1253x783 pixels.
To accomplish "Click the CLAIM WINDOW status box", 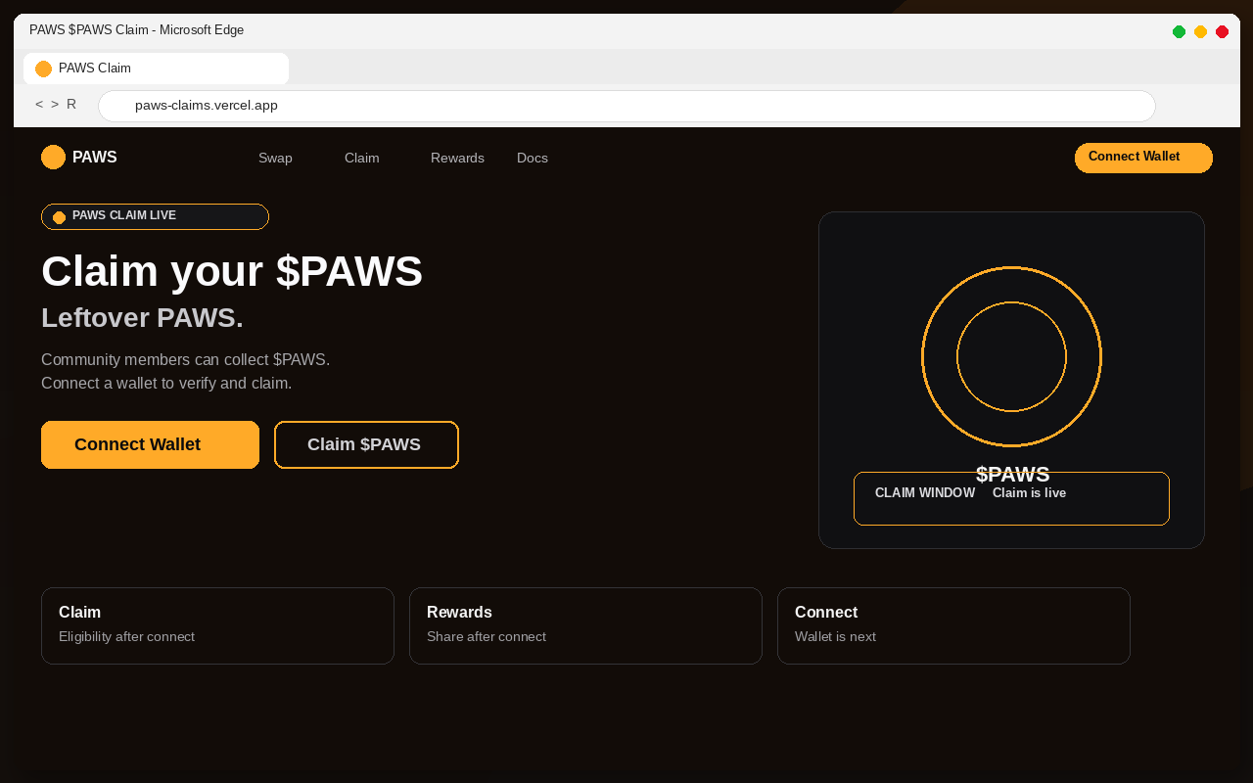I will click(1011, 498).
